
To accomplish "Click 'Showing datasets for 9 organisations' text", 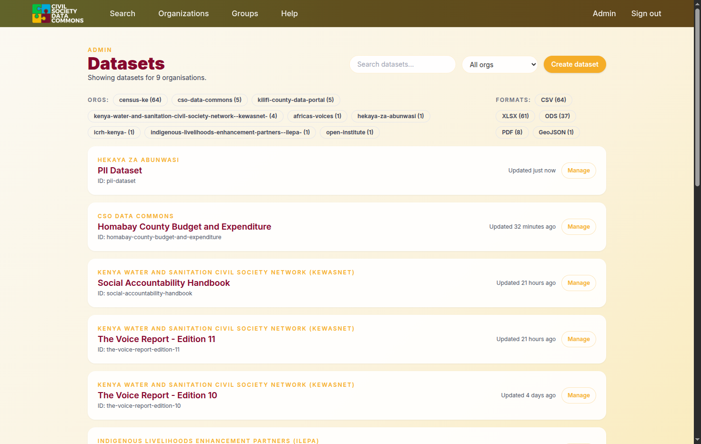I will (x=147, y=78).
